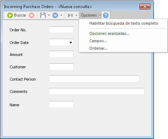Click into the Contact Person field
The image size is (168, 139).
click(94, 79)
